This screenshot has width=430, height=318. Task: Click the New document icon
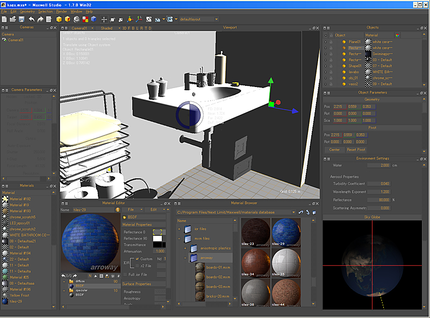pos(5,19)
